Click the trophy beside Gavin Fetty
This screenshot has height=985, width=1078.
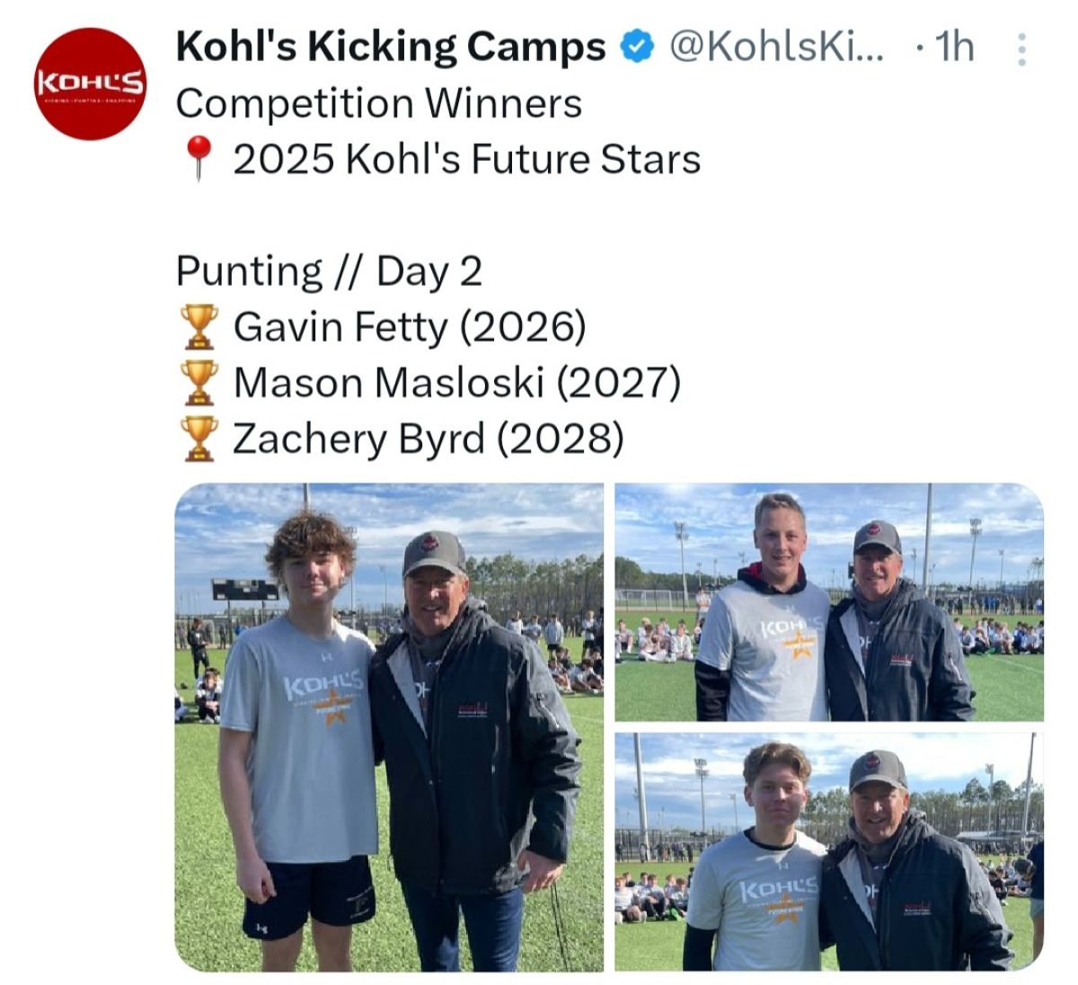tap(199, 327)
